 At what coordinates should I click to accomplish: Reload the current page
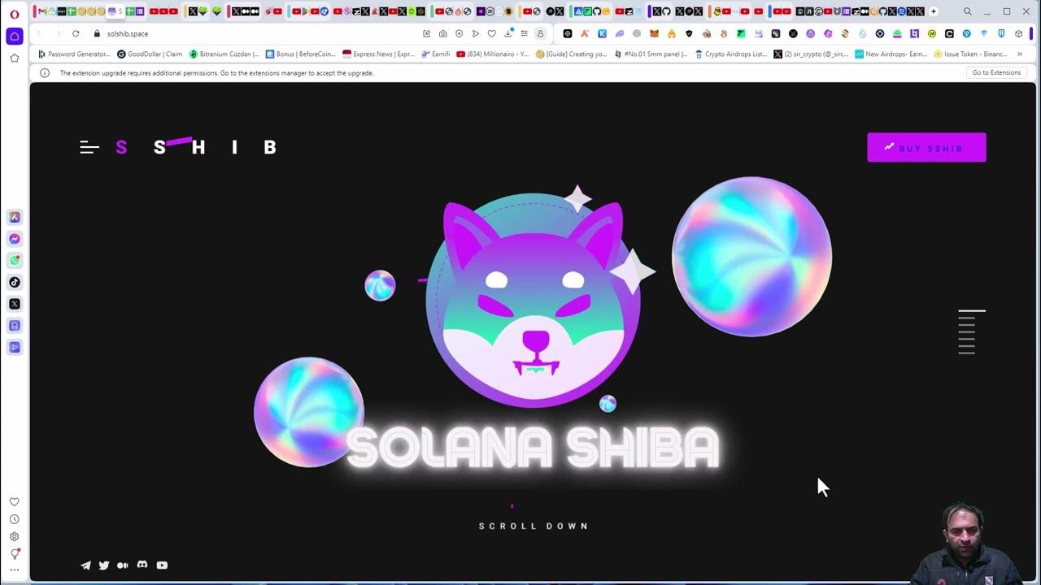pyautogui.click(x=76, y=33)
